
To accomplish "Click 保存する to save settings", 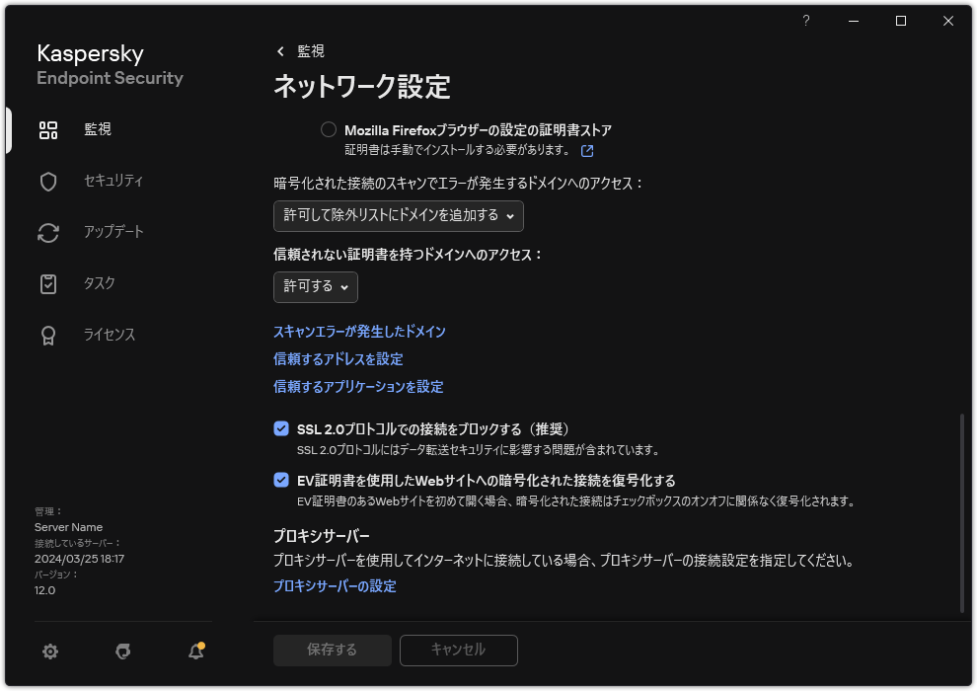I will coord(332,650).
